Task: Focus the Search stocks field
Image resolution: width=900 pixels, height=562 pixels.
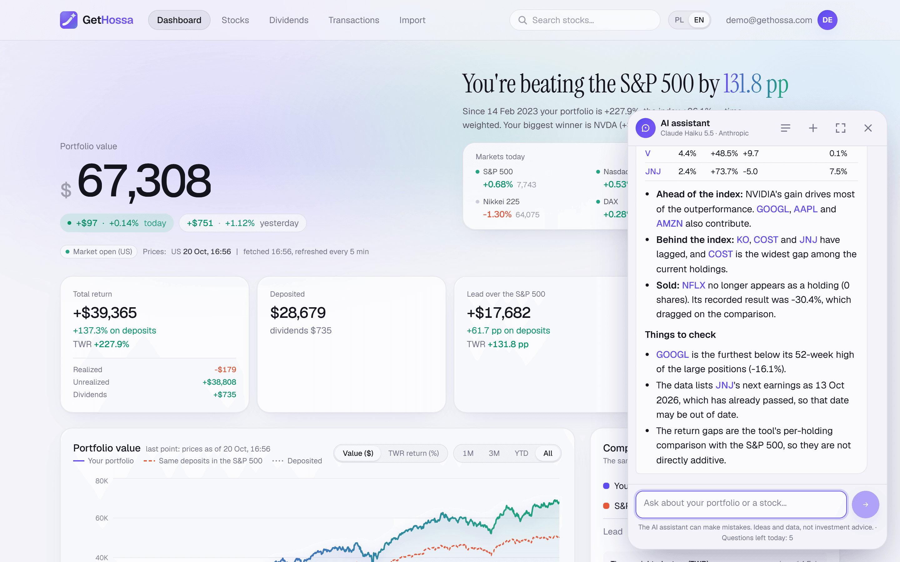Action: (x=585, y=20)
